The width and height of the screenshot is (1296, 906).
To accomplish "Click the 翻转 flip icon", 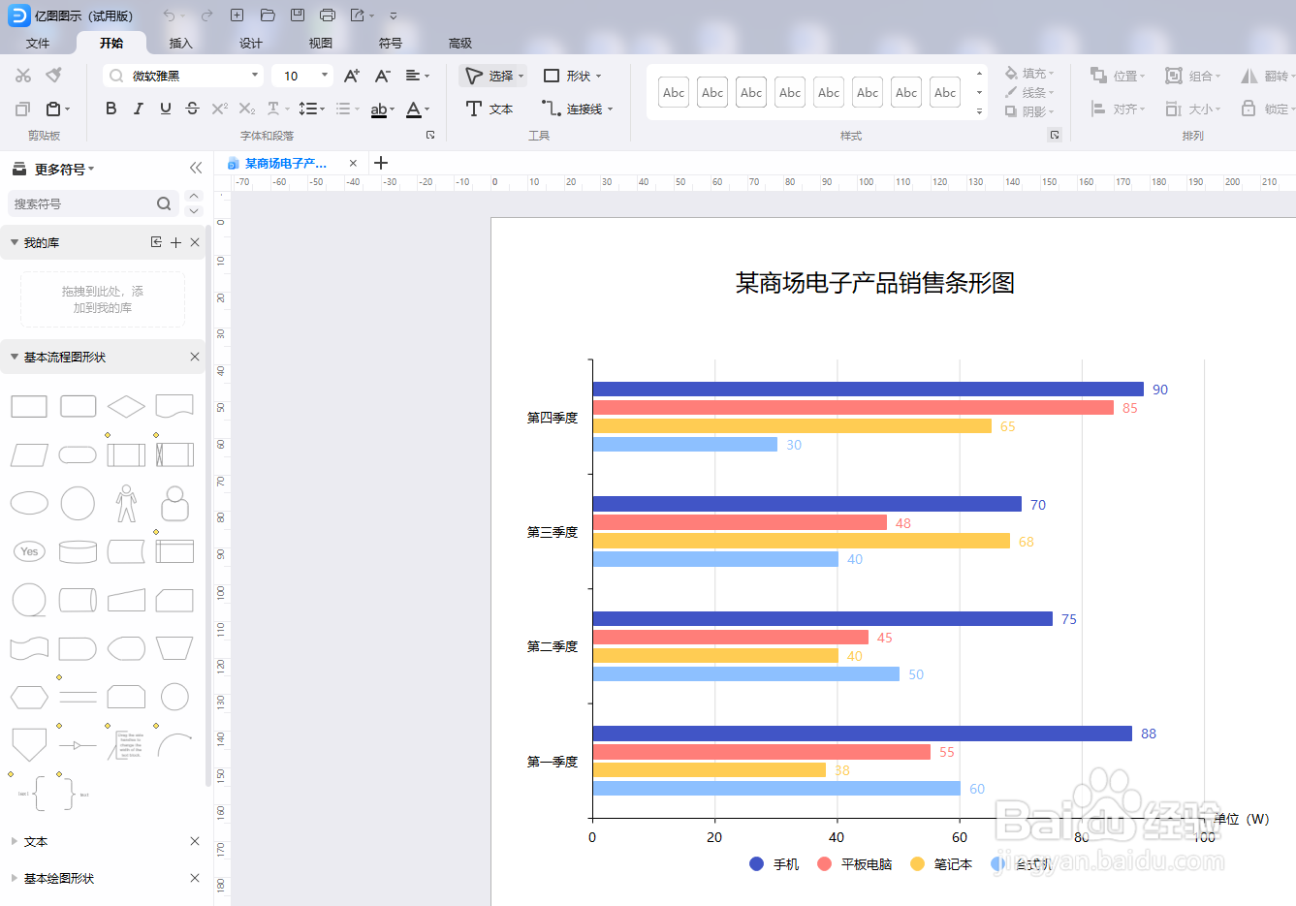I will point(1265,75).
